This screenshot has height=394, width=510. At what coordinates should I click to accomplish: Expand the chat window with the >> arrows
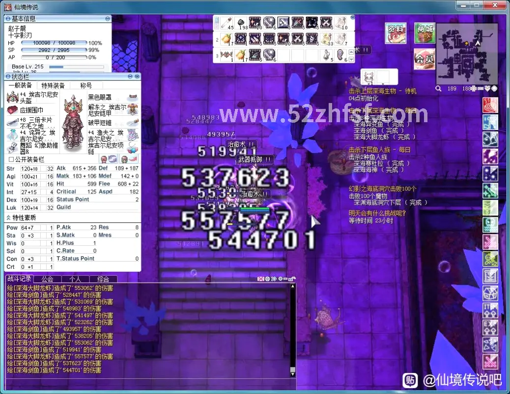tap(274, 279)
